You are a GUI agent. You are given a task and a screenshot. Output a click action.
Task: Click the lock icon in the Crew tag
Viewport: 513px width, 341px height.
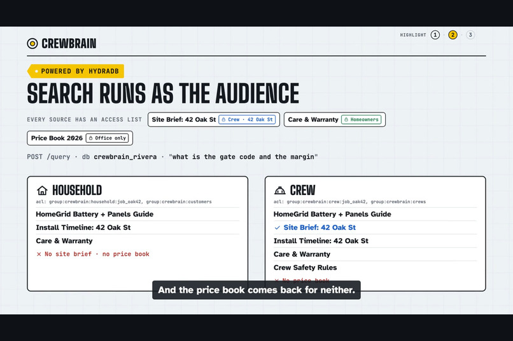point(223,119)
